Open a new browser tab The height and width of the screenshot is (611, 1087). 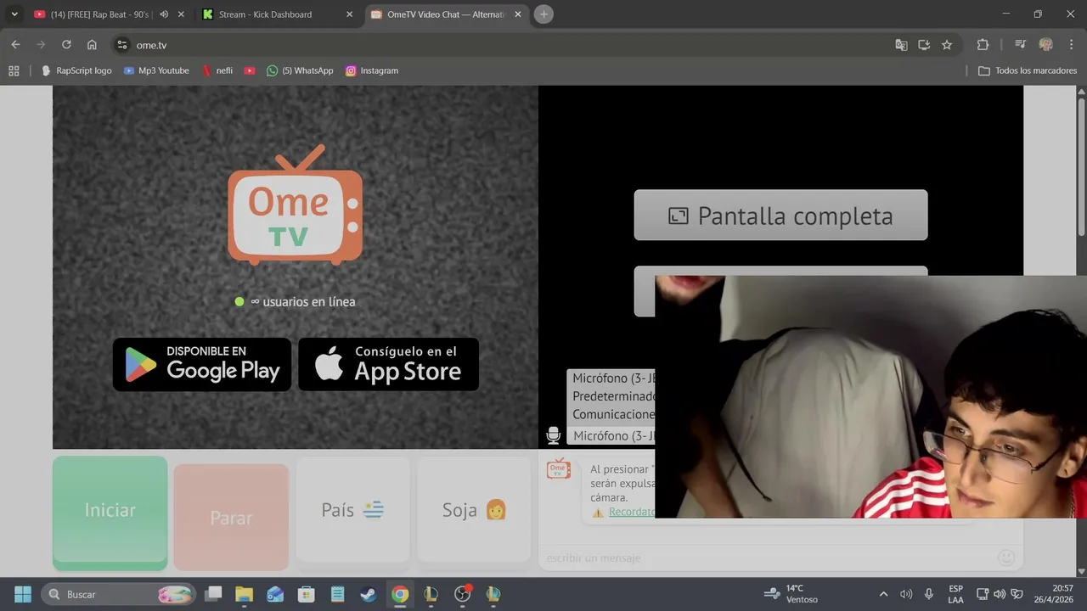click(544, 14)
